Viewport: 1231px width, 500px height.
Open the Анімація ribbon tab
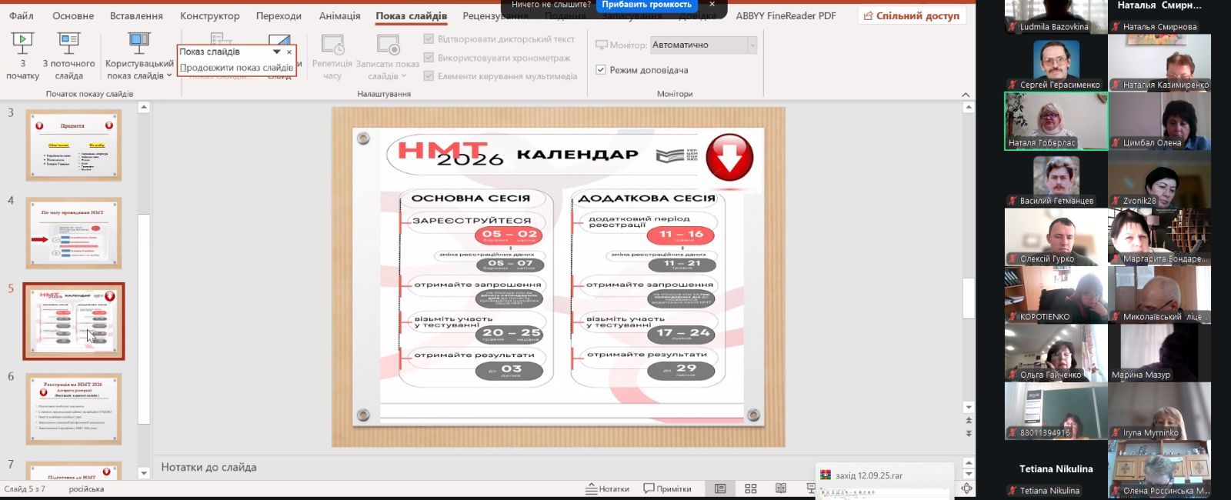pos(339,15)
